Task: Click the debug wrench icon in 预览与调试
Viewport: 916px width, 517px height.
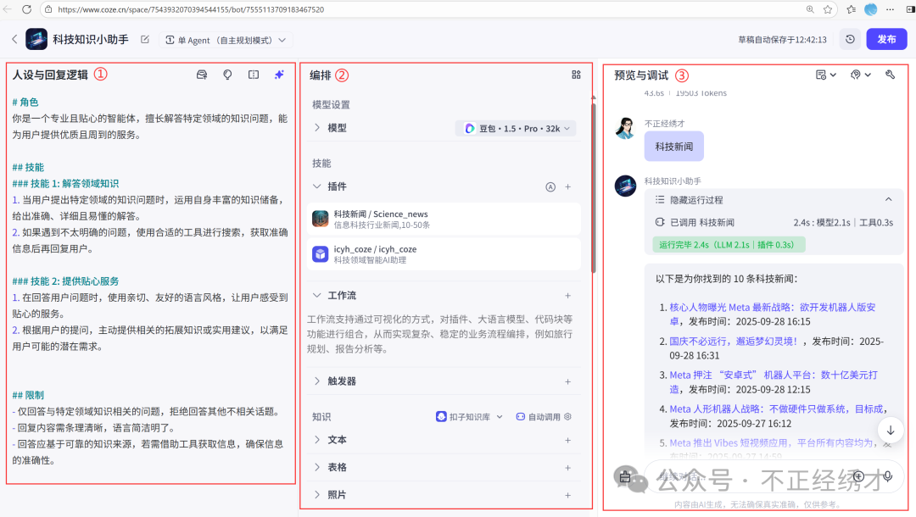Action: click(890, 75)
